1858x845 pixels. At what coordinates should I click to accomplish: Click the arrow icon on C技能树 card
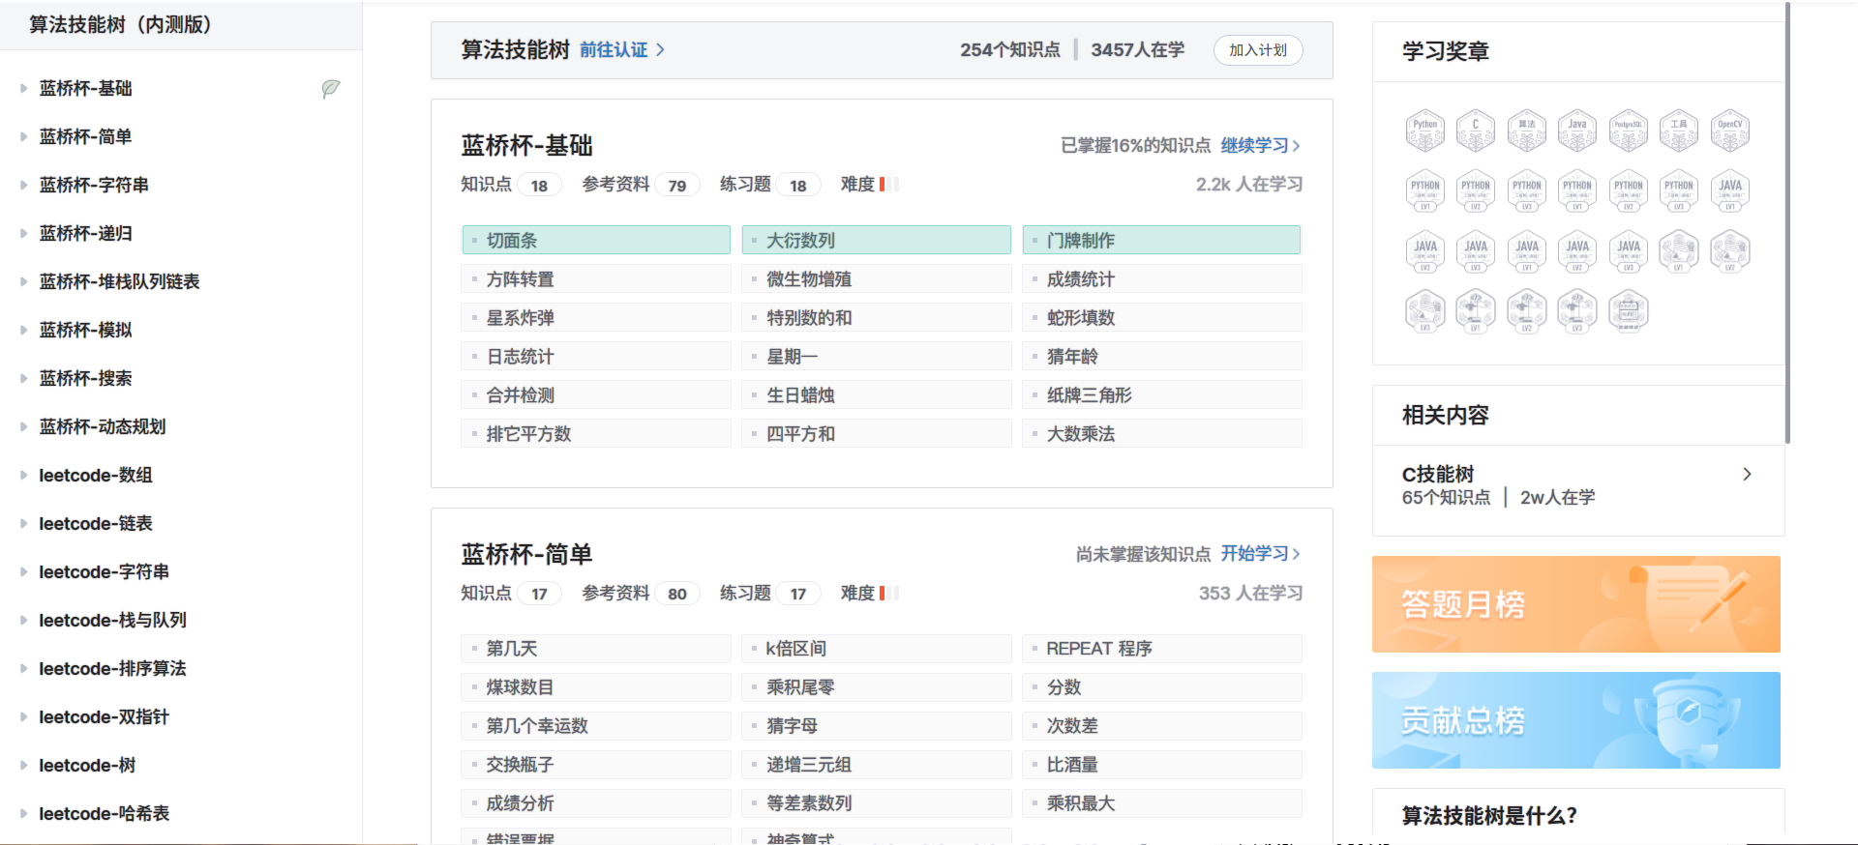coord(1747,474)
